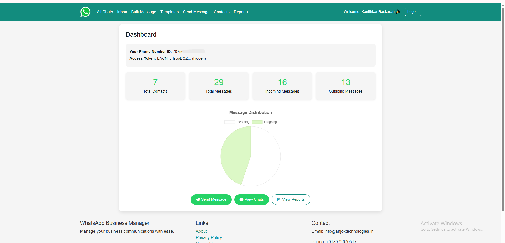The image size is (505, 243).
Task: Open the Inbox menu item
Action: click(122, 12)
